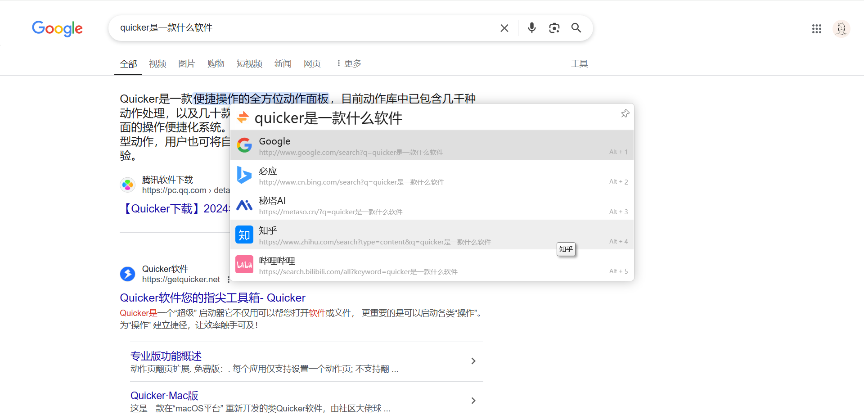Open the 工具 search tools
Screen dimensions: 864x415
point(580,63)
